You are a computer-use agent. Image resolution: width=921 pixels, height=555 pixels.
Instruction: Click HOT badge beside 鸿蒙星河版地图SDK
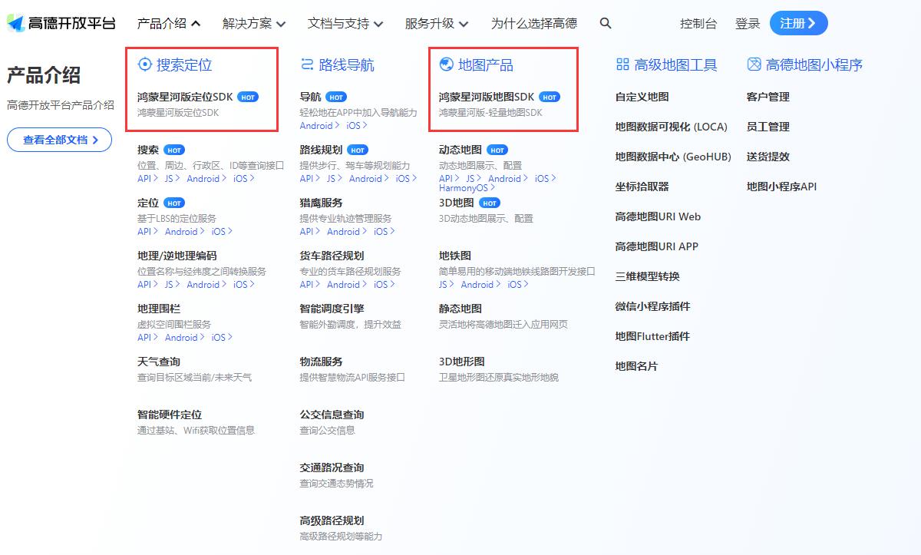550,97
